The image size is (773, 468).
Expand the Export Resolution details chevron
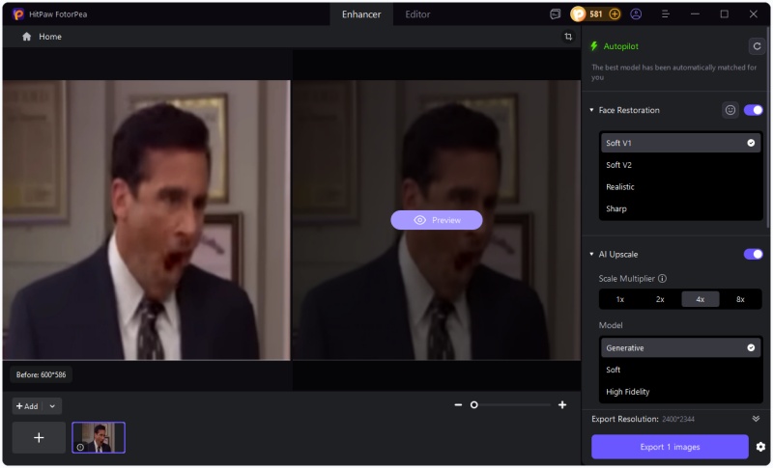tap(756, 419)
